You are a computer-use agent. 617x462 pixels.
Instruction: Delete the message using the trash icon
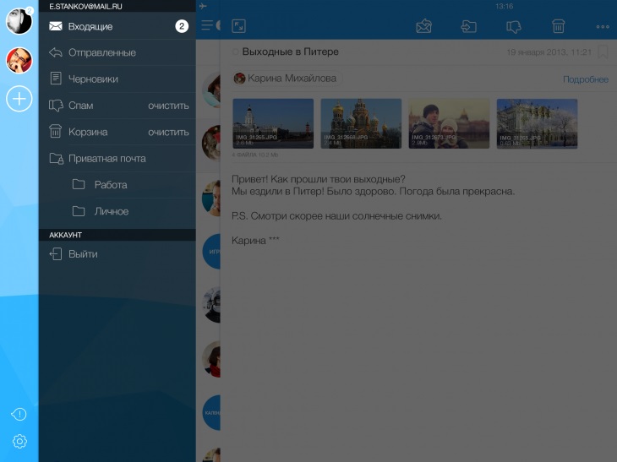(x=558, y=26)
